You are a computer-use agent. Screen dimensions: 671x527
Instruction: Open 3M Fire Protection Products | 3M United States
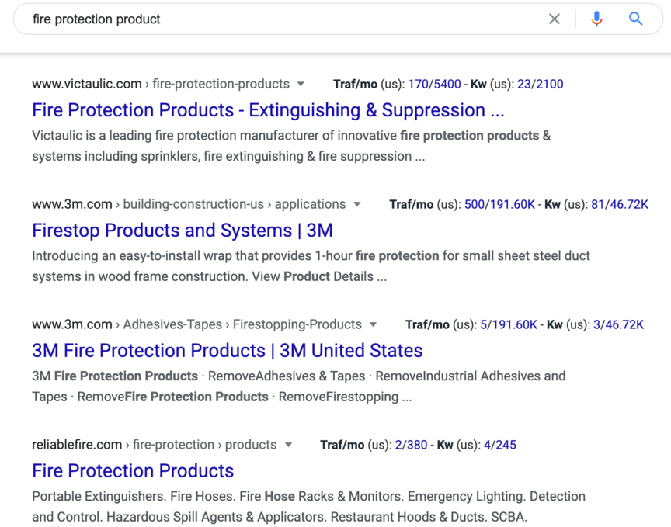point(228,351)
